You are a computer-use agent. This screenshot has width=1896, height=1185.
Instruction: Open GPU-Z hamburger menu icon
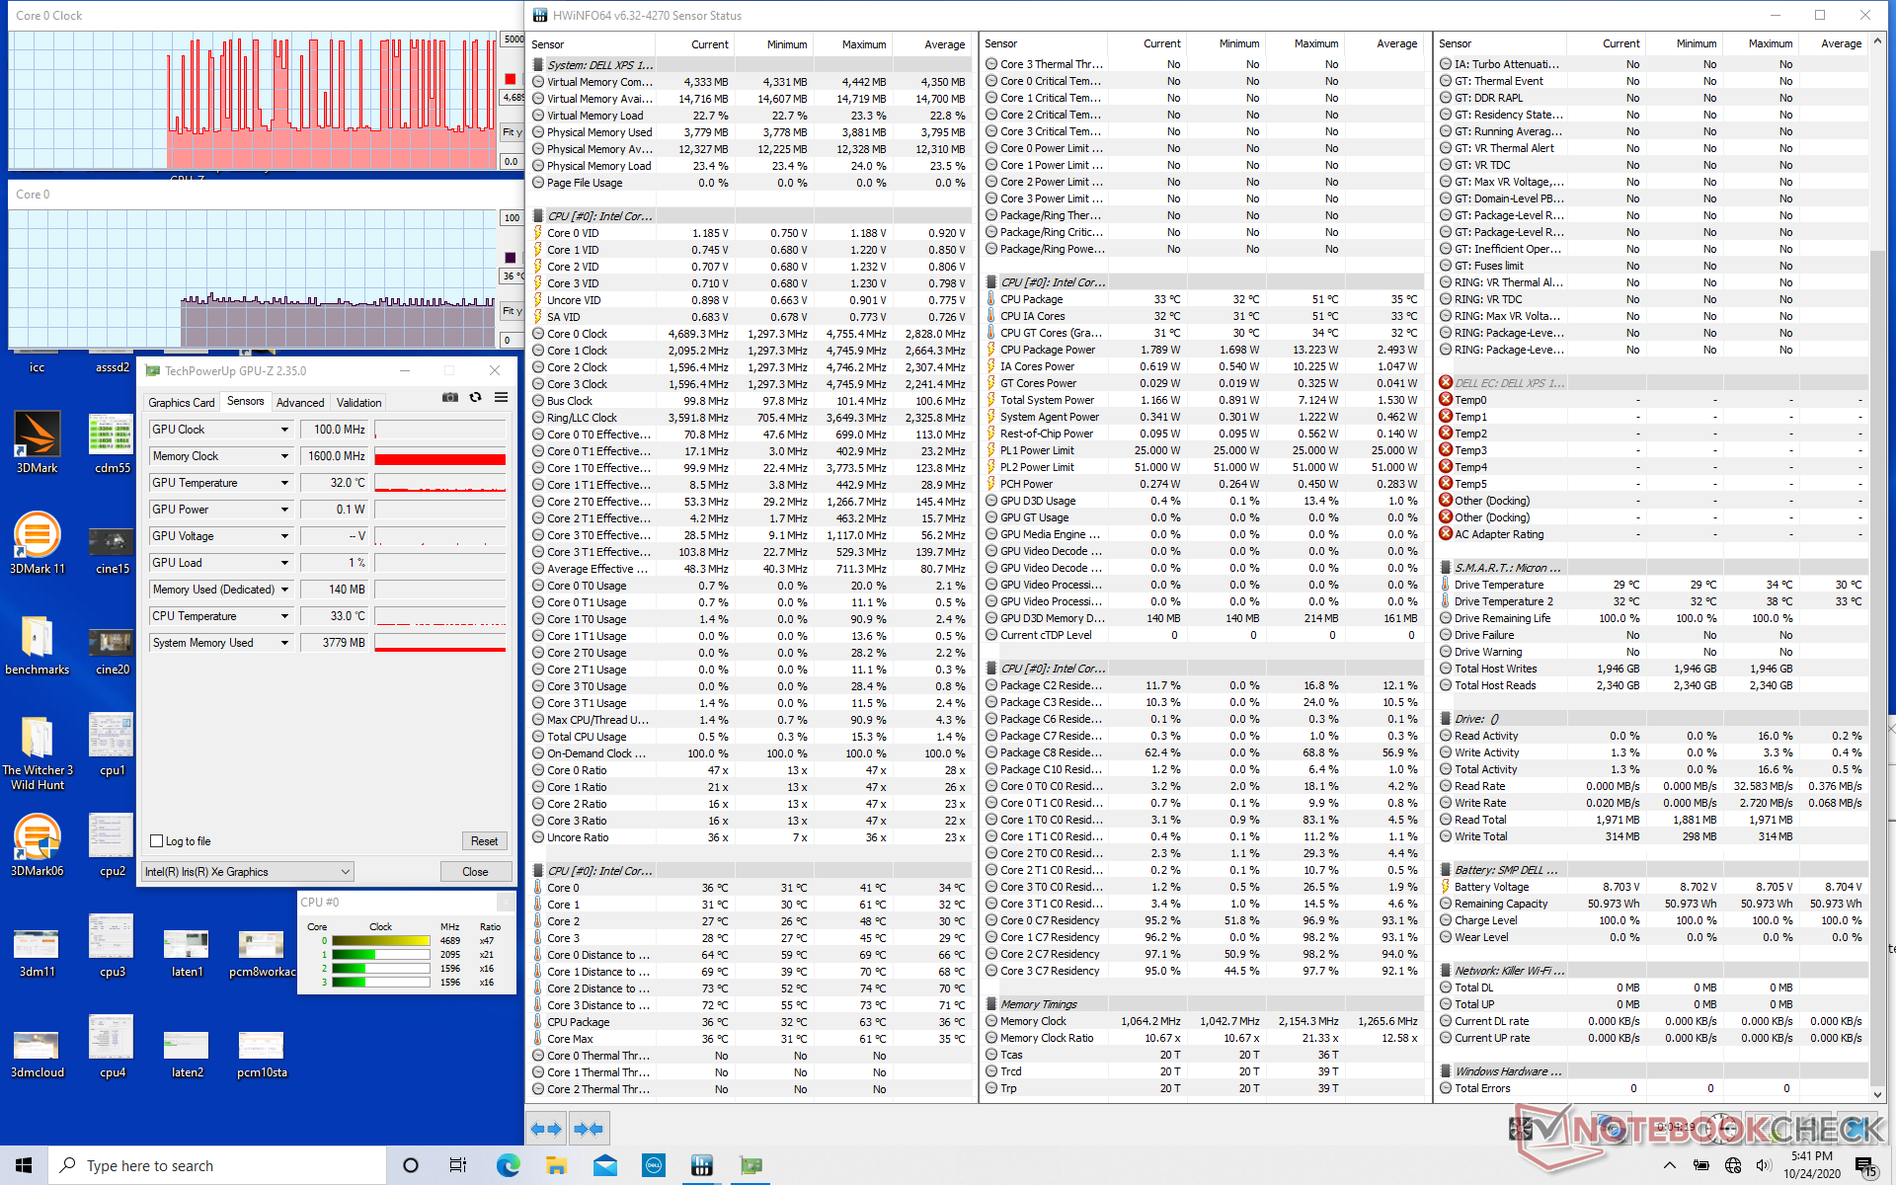click(502, 397)
